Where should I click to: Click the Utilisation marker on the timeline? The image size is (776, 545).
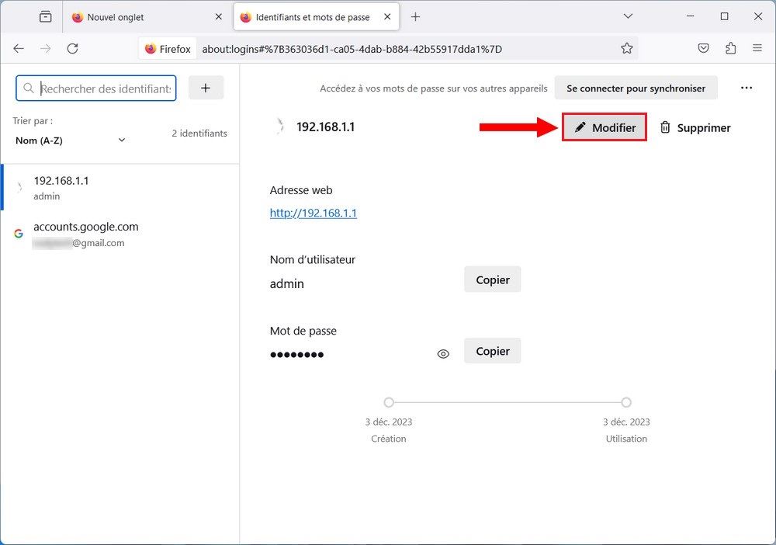[625, 402]
